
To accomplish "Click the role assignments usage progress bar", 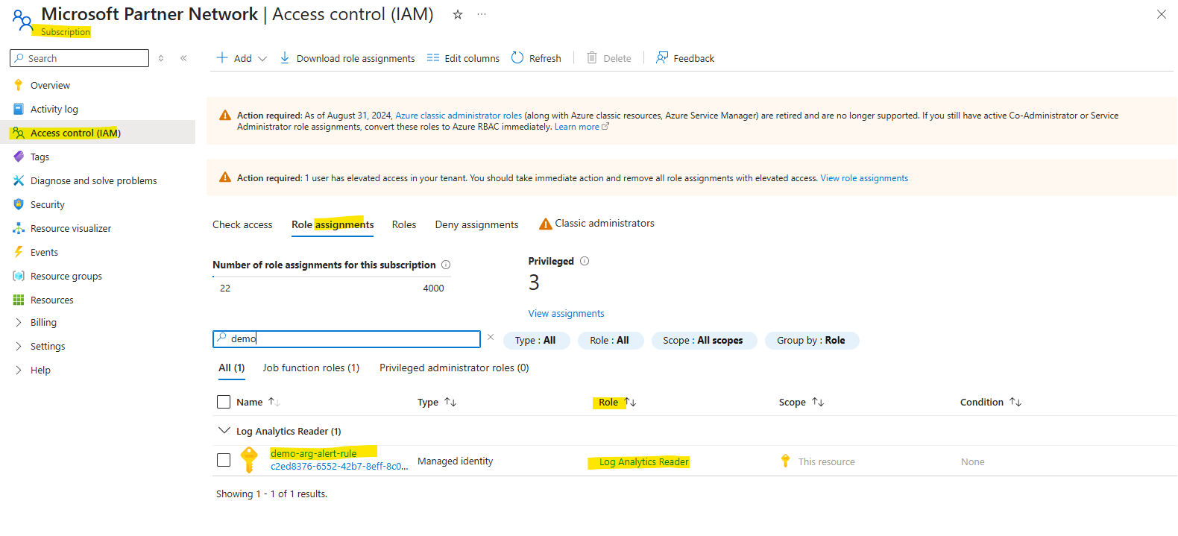I will (x=333, y=277).
